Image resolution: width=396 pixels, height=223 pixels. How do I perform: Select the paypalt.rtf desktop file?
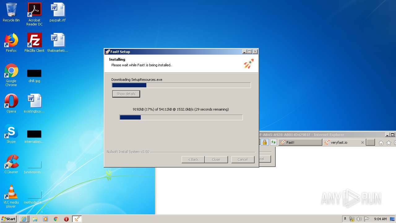[58, 12]
